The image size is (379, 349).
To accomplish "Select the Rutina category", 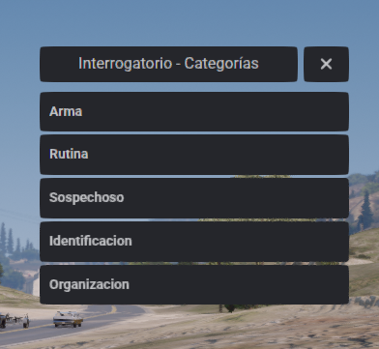I will click(x=194, y=155).
